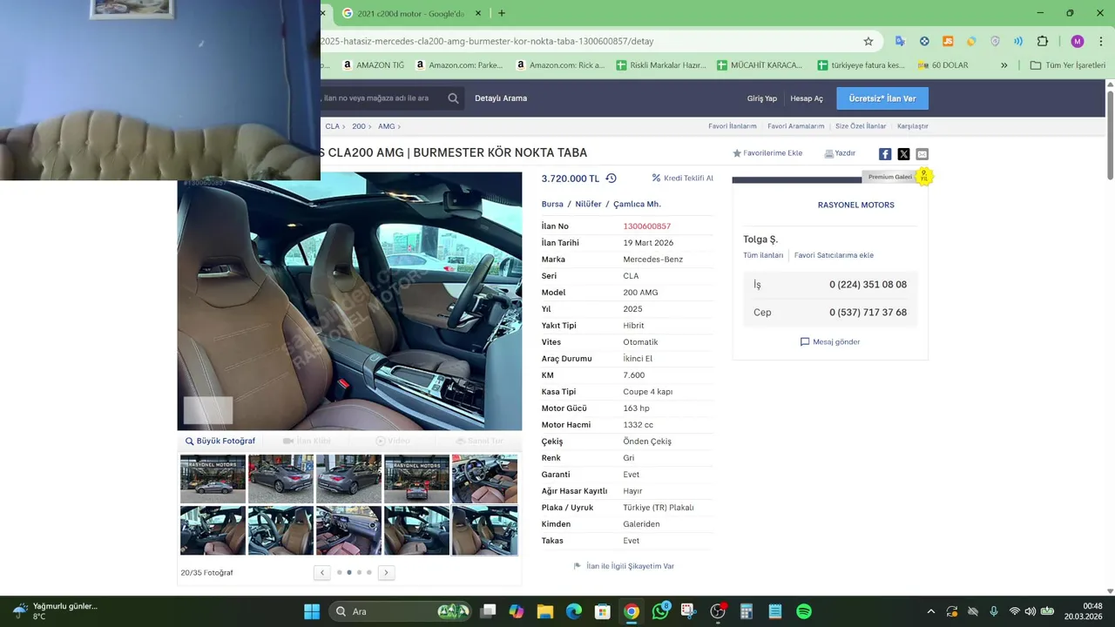Open Task View on the taskbar
Screen dimensions: 1115x627
[488, 611]
